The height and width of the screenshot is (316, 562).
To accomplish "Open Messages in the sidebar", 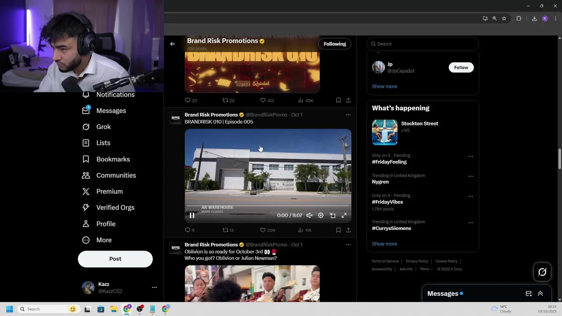I will tap(104, 111).
